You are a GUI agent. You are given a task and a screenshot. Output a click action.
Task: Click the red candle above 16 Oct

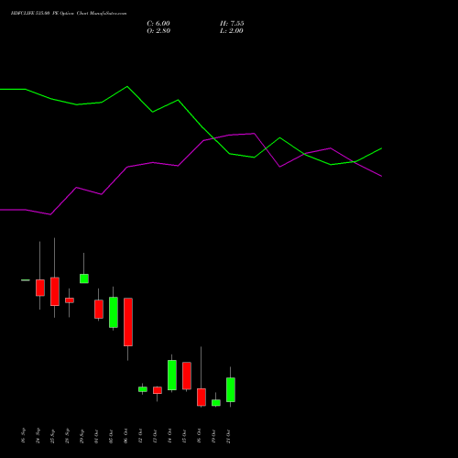point(202,398)
